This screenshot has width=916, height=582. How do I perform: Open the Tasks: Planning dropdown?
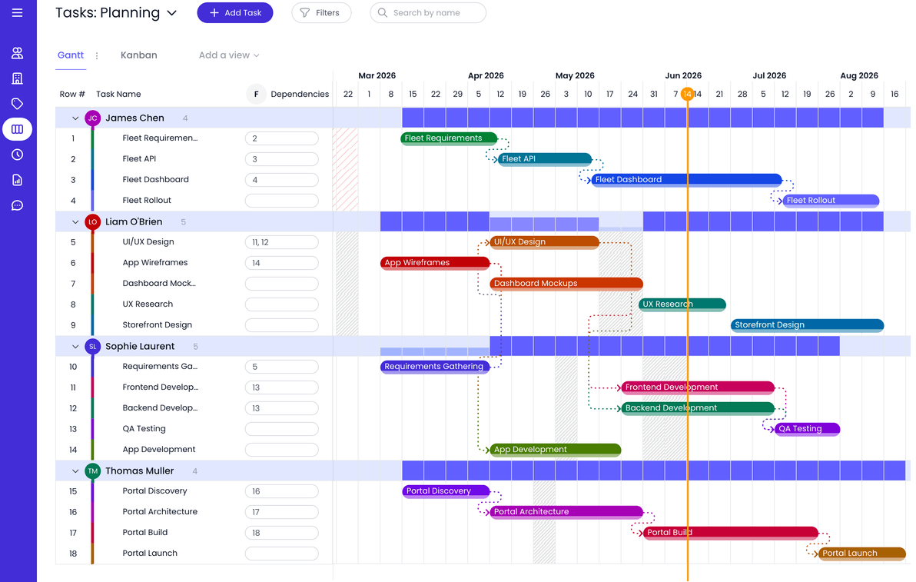[116, 13]
